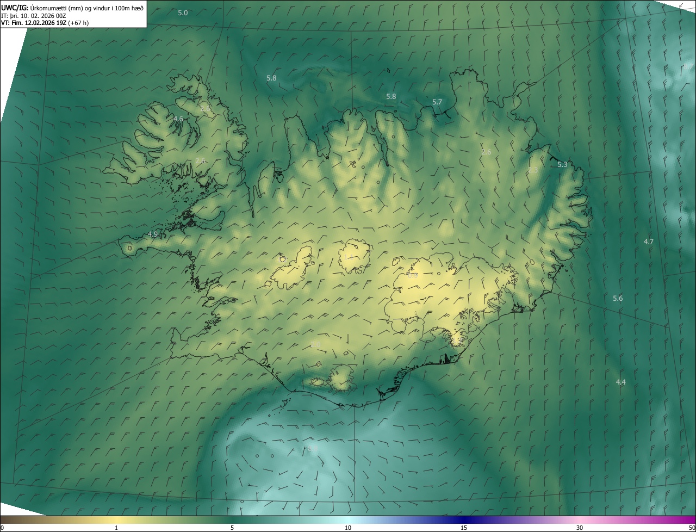
Task: Click the "4.7" value label over the ocean
Action: 649,242
